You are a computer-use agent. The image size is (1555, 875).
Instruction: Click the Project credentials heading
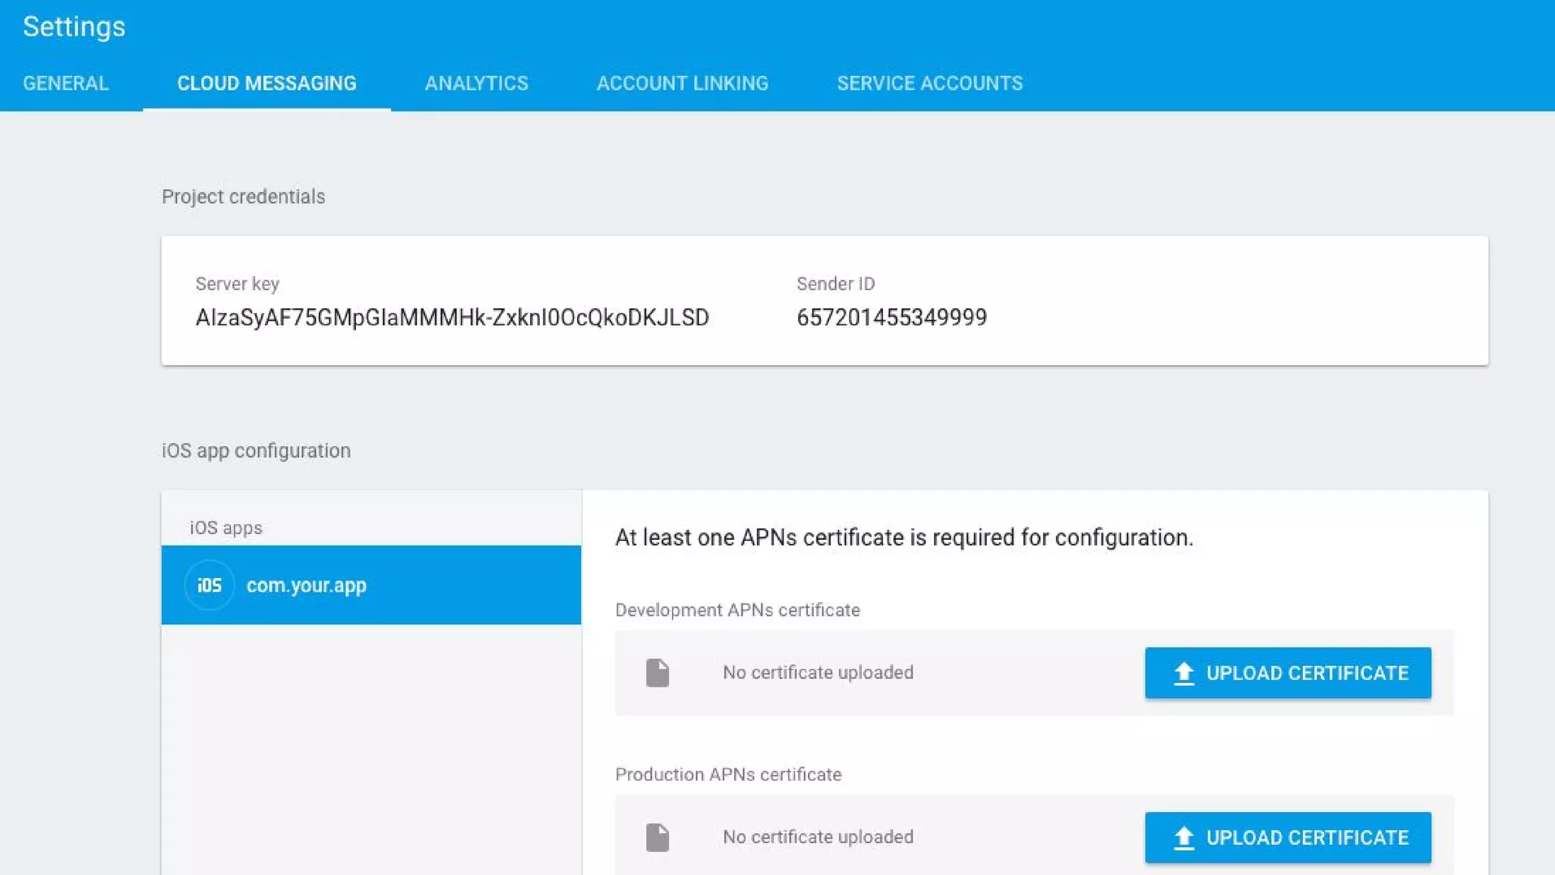tap(243, 197)
